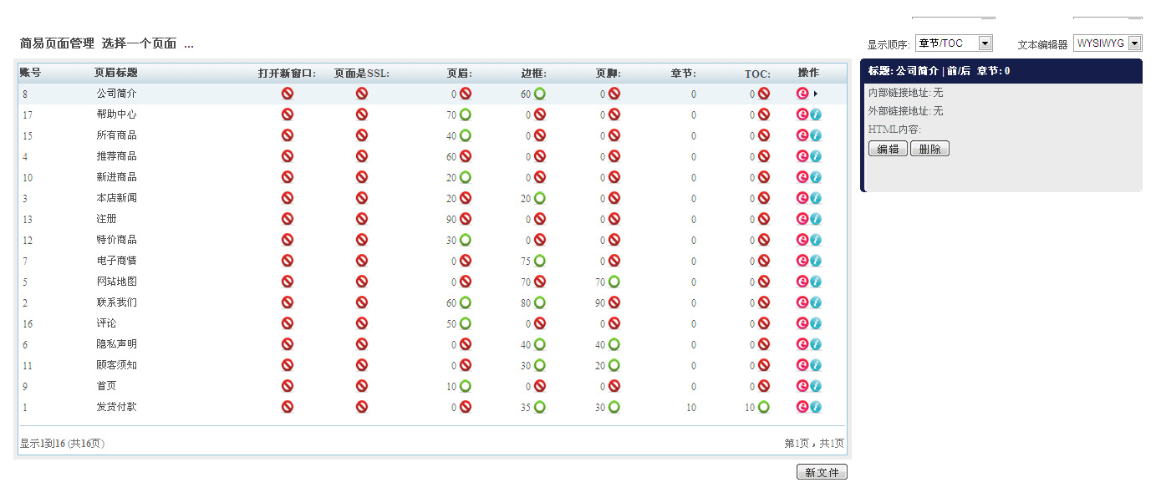Click the edit icon for 评论

(802, 323)
